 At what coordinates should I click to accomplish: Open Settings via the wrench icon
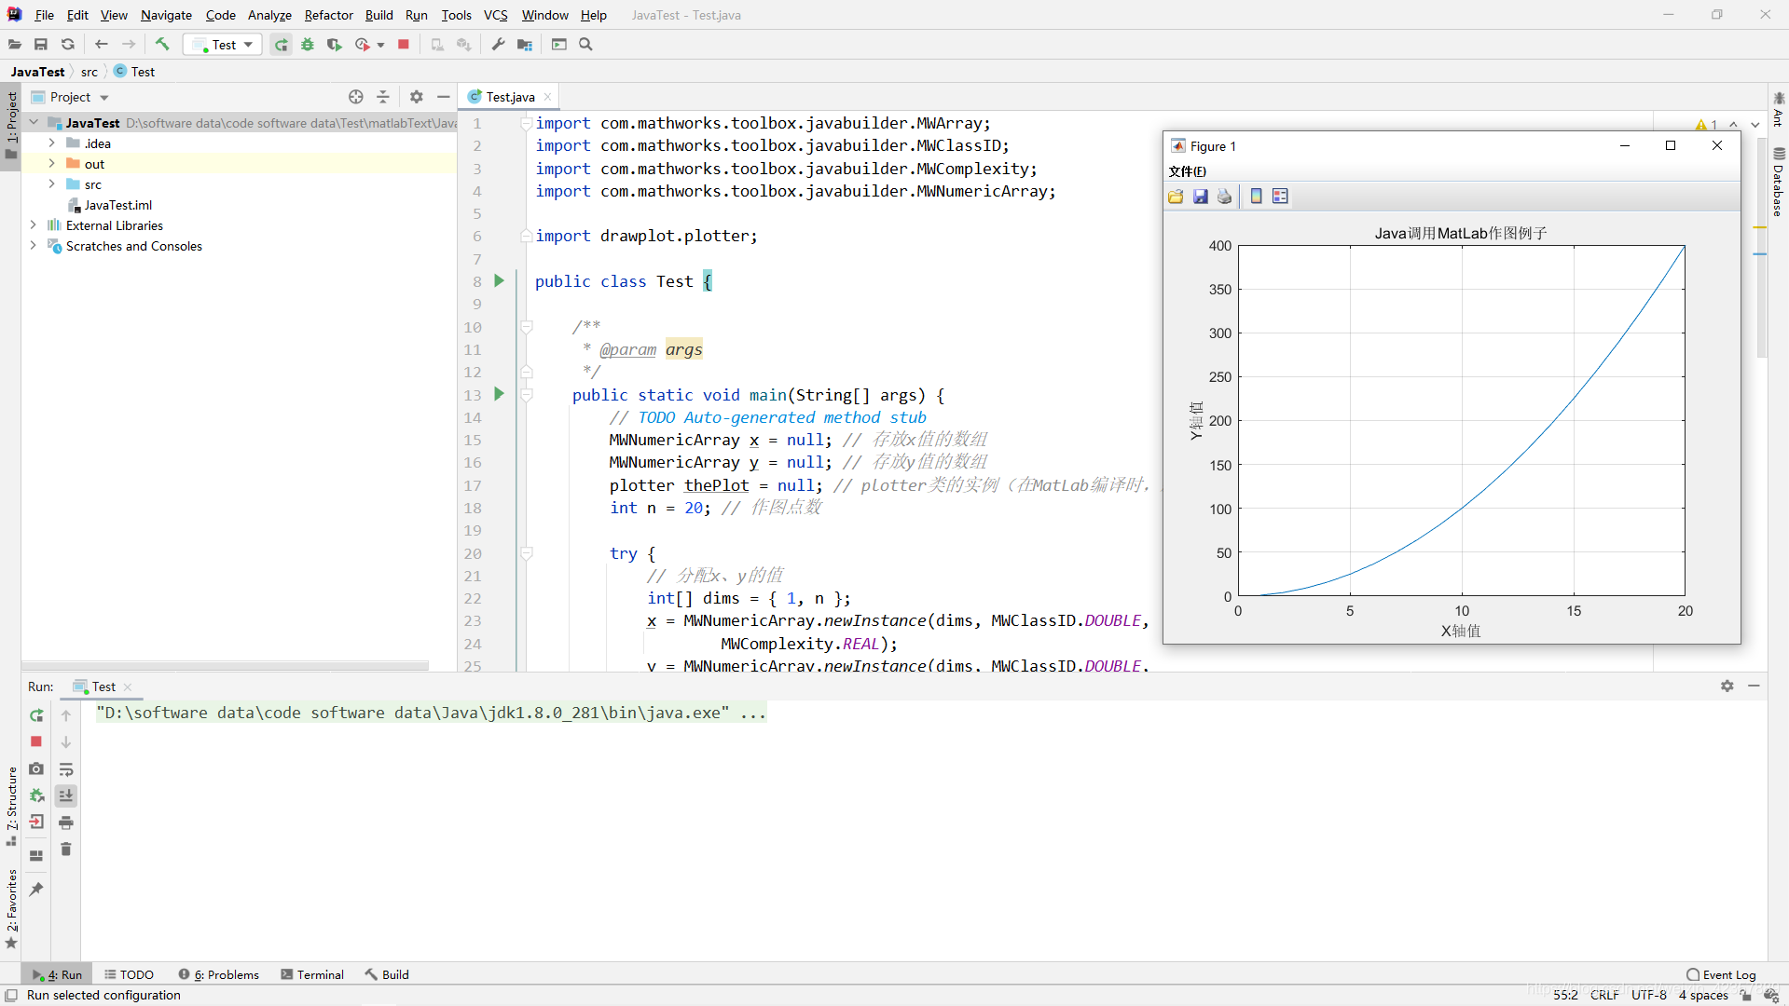pos(498,44)
